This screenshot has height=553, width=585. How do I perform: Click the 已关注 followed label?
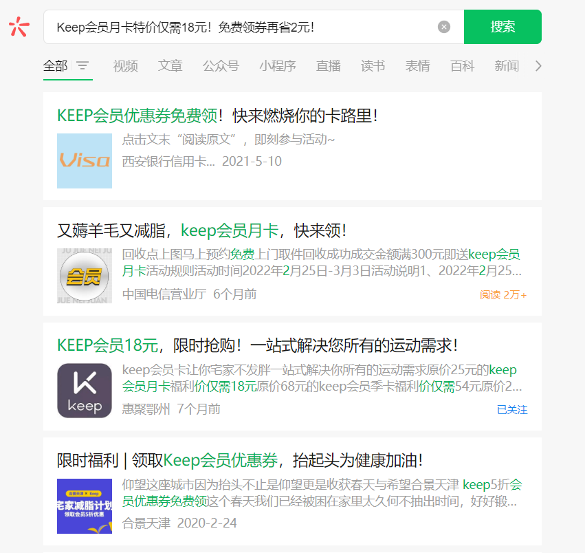point(512,410)
